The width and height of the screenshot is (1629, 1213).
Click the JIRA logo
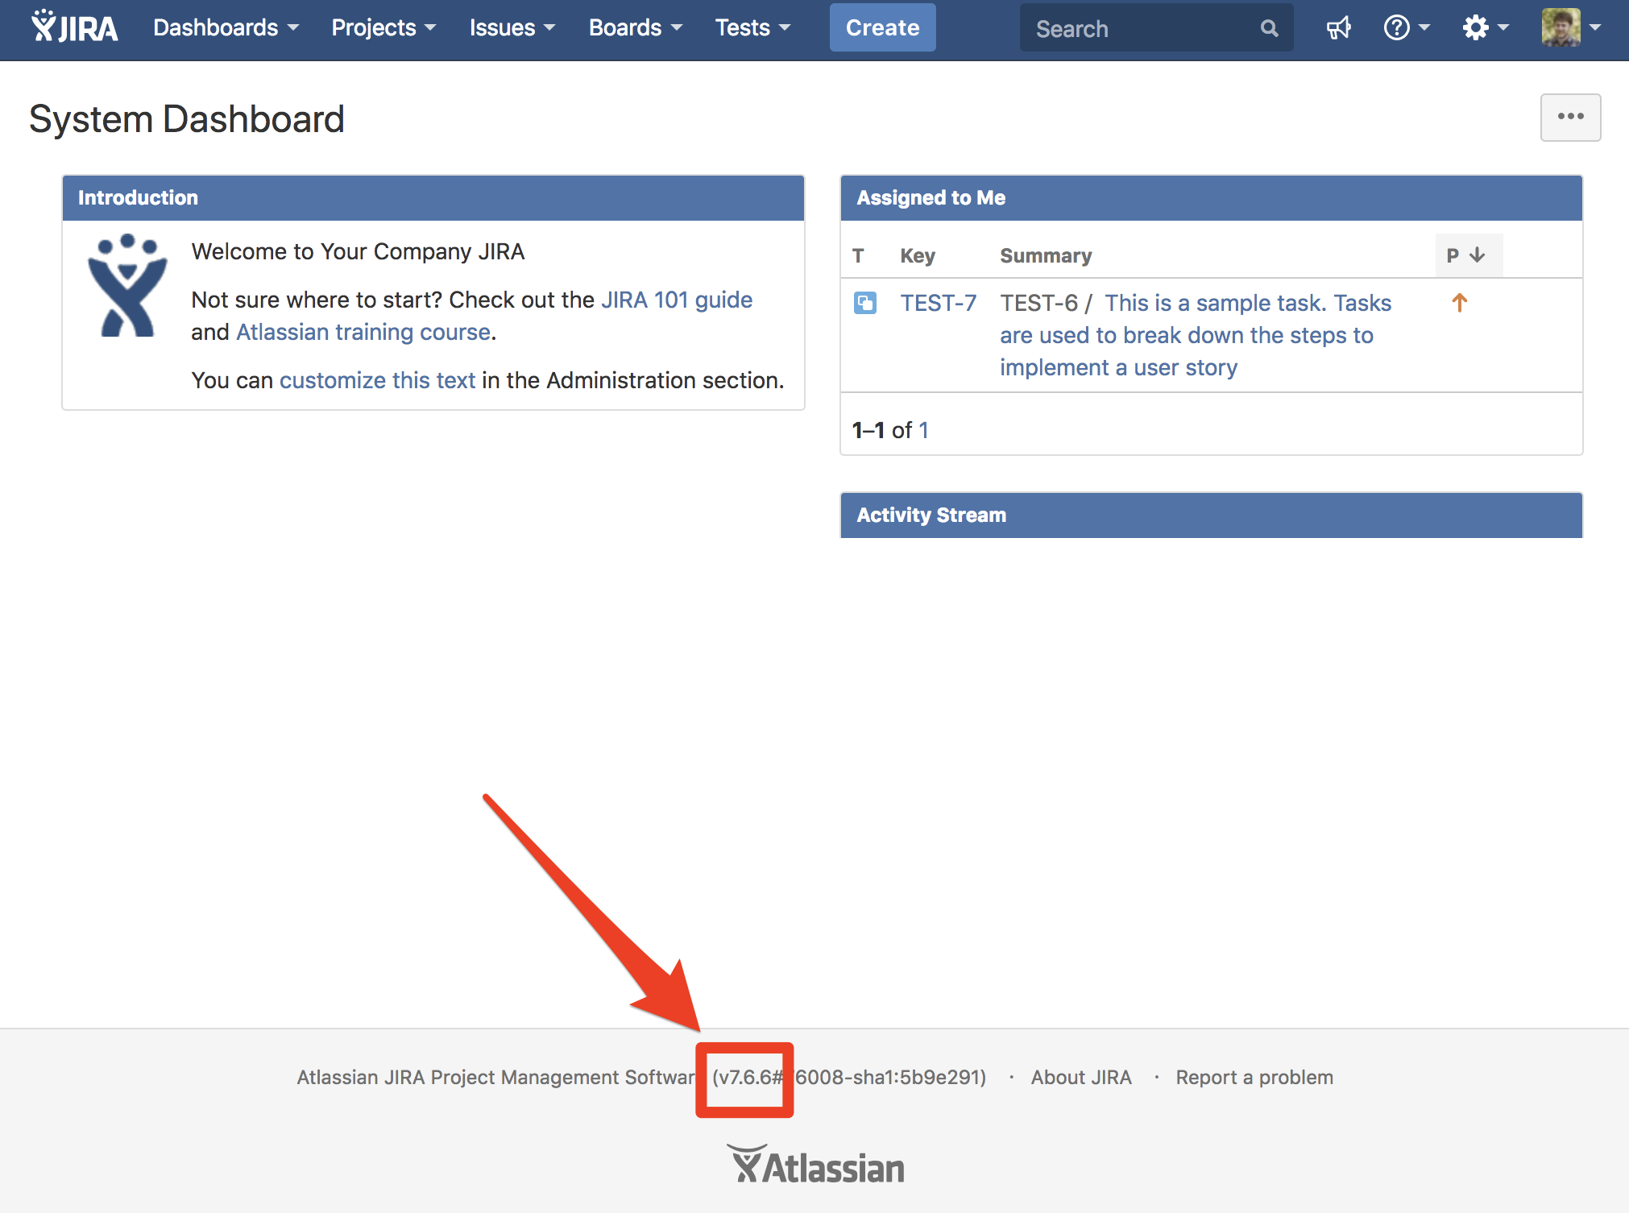pyautogui.click(x=74, y=27)
